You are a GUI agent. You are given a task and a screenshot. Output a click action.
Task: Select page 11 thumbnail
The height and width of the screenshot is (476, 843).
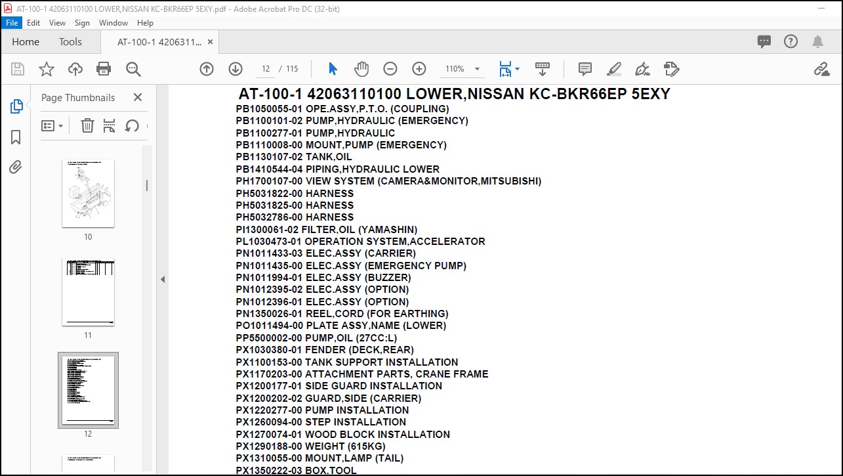(88, 292)
